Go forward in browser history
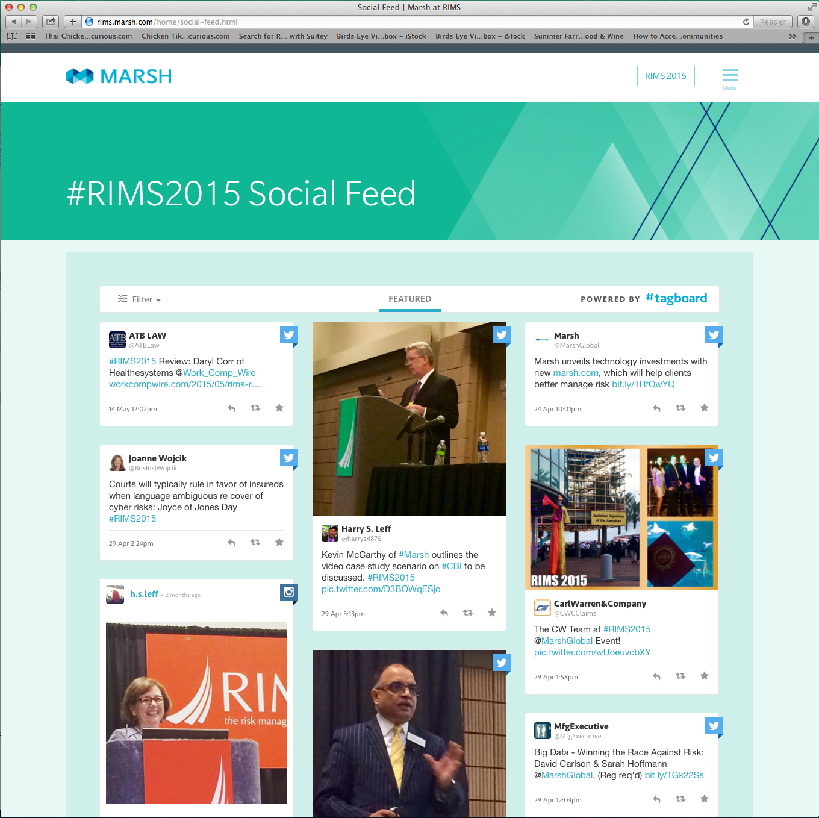 [29, 22]
